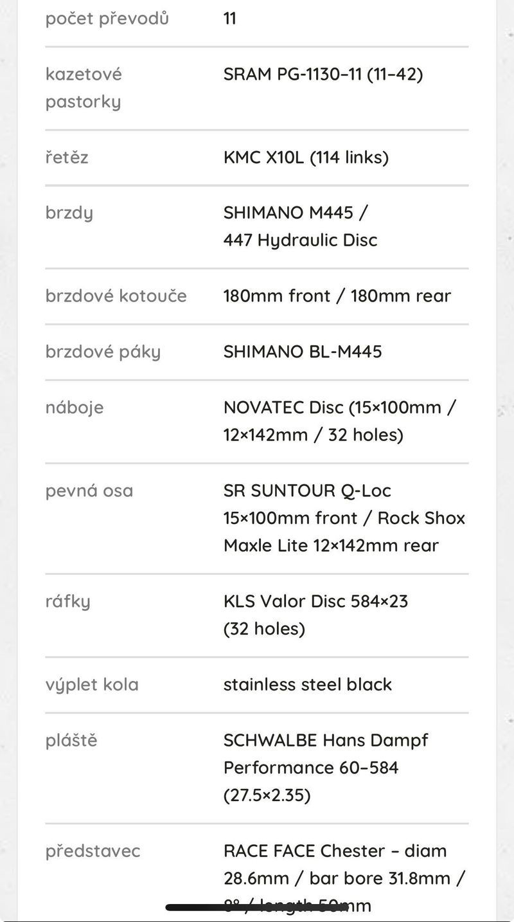Select the NOVATEC Disc hubs value
The height and width of the screenshot is (922, 514).
340,421
